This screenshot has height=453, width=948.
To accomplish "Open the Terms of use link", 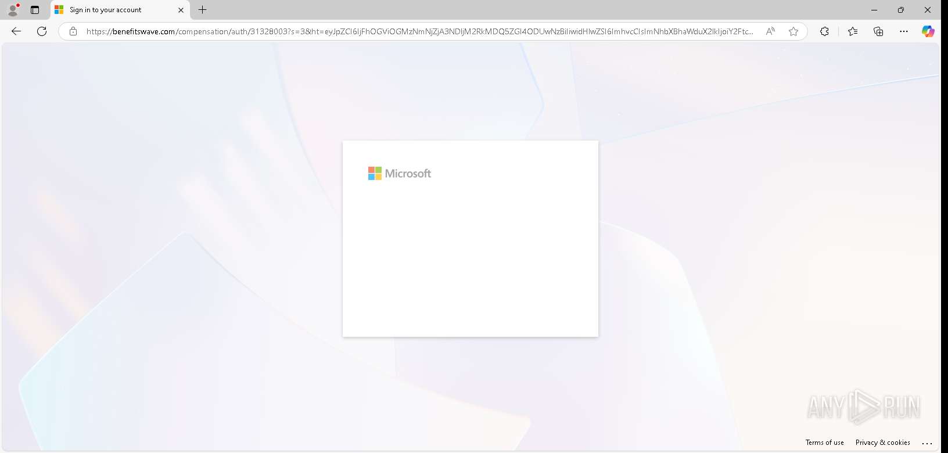I will pyautogui.click(x=824, y=443).
